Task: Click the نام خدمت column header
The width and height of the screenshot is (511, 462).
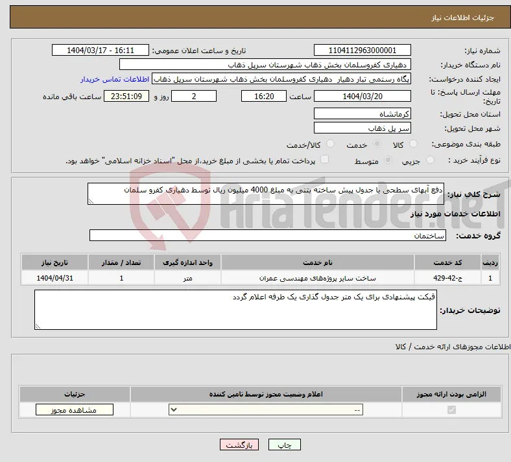Action: (317, 262)
